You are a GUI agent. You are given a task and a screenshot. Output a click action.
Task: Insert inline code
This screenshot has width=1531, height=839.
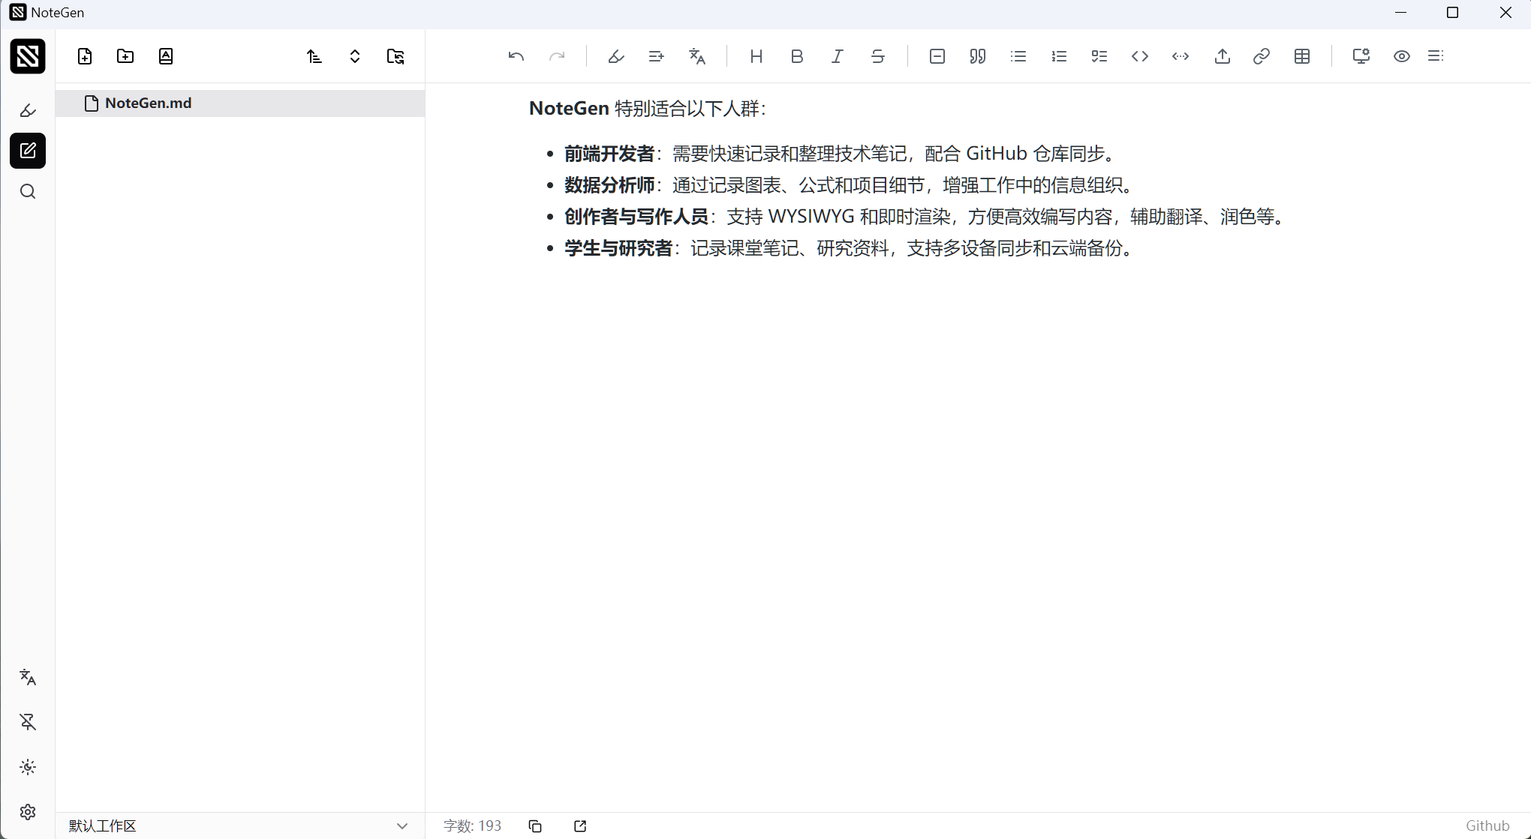point(1181,56)
